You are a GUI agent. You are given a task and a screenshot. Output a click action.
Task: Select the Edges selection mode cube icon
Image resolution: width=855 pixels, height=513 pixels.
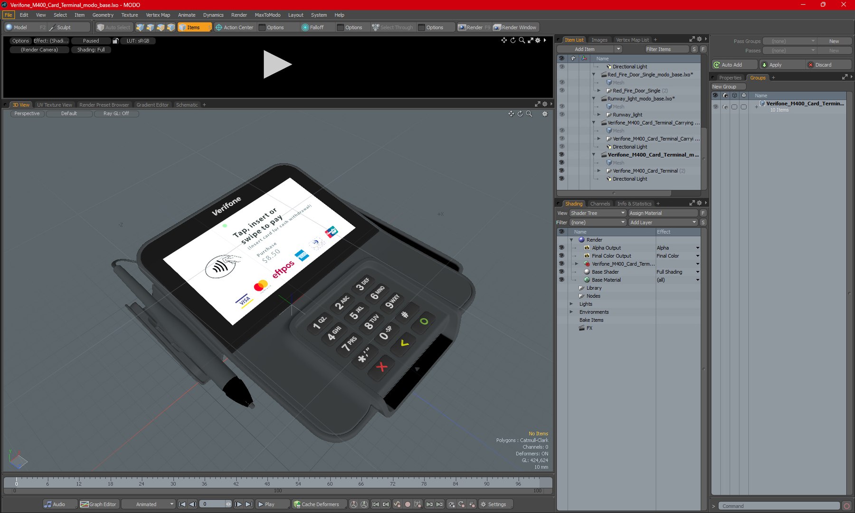(151, 27)
